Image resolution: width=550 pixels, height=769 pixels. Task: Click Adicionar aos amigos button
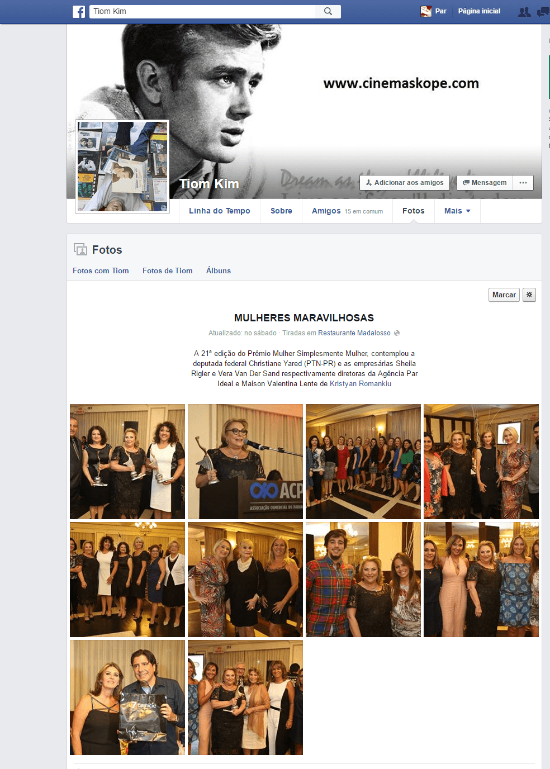click(x=405, y=183)
